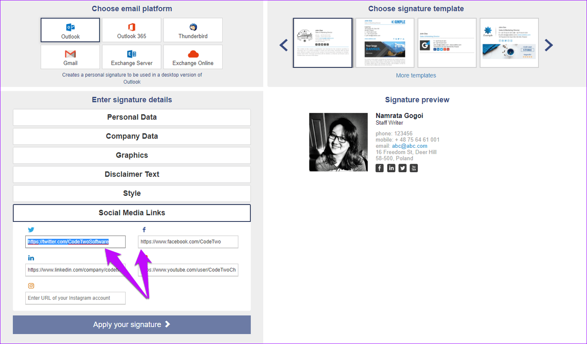Expand the Company Data section
The width and height of the screenshot is (587, 344).
tap(132, 136)
